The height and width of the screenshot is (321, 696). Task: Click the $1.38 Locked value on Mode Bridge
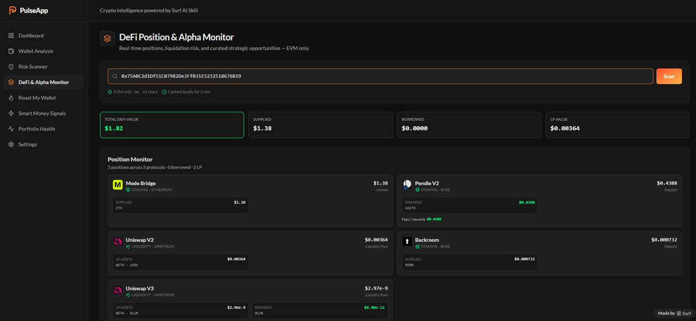click(x=380, y=183)
